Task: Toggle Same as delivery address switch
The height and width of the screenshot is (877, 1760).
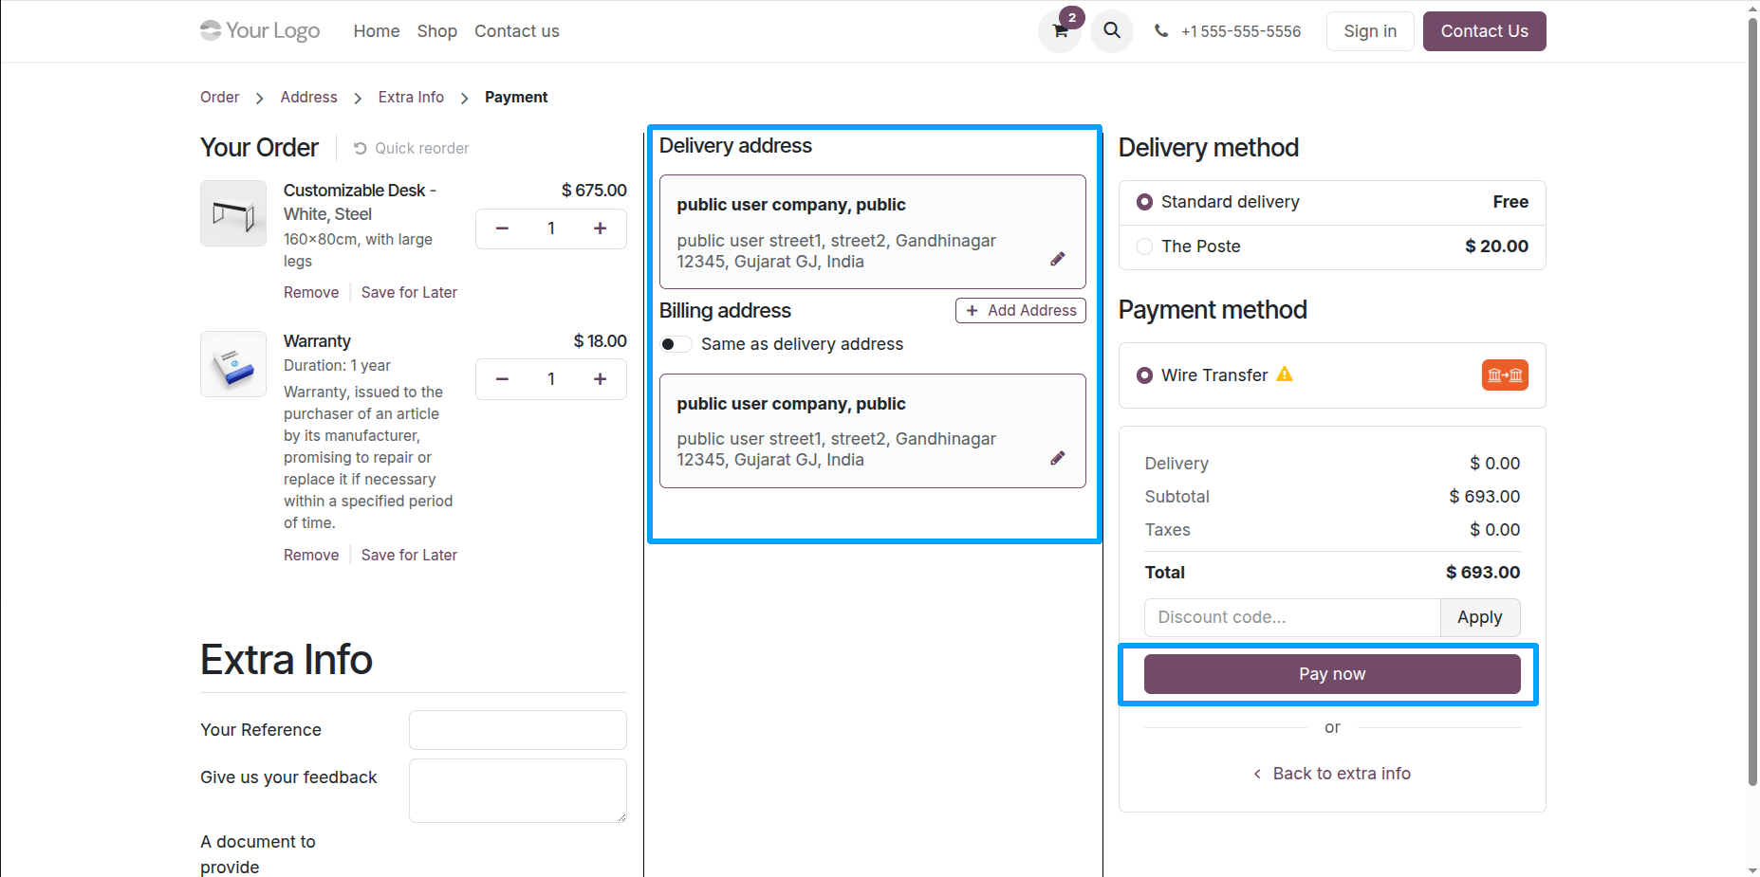Action: (x=676, y=344)
